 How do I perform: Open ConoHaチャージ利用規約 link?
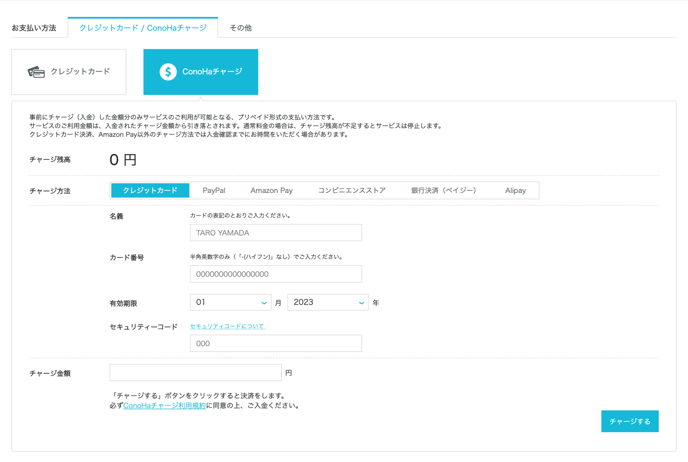[164, 406]
